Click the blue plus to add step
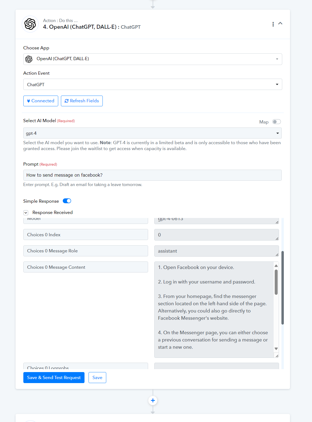 (153, 401)
